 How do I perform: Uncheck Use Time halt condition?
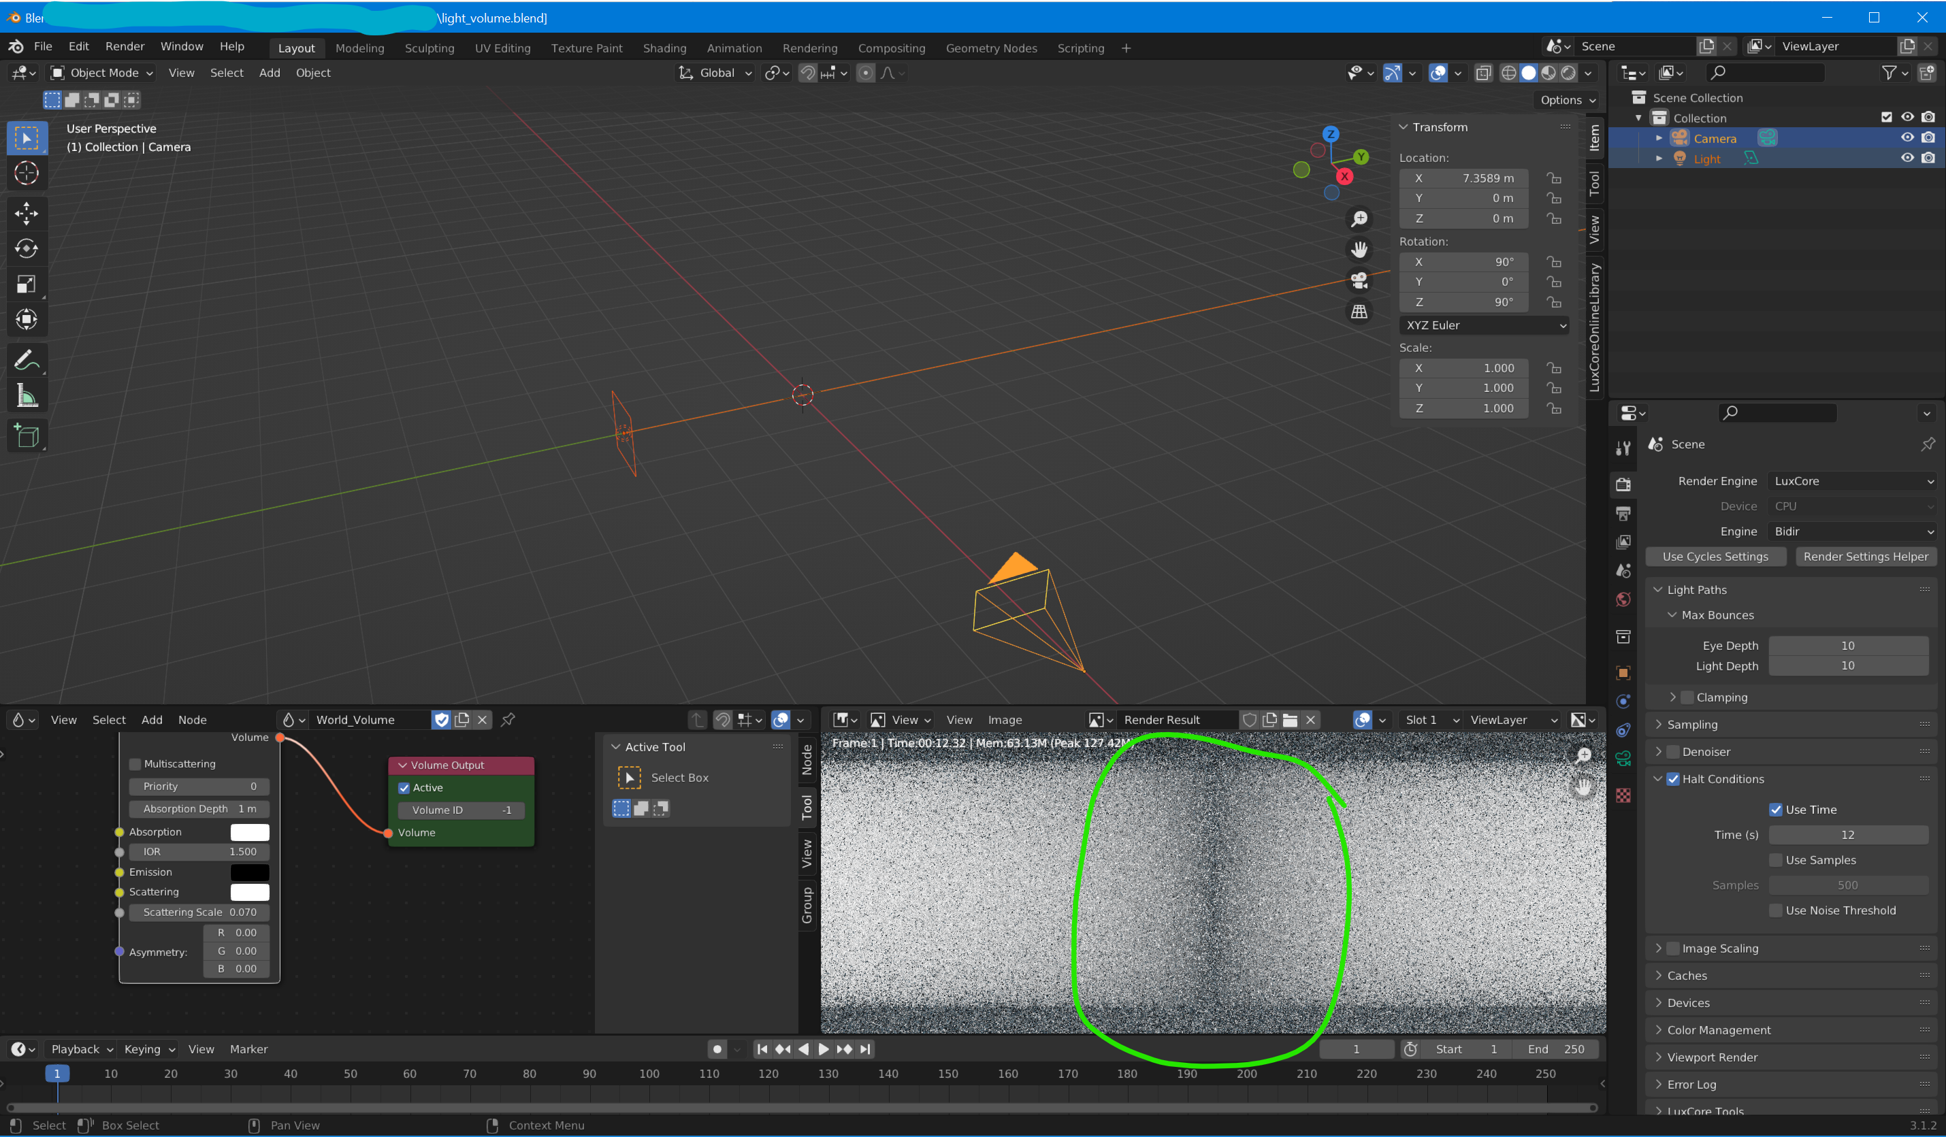1775,809
